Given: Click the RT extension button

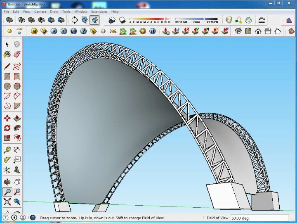Looking at the screenshot, I should [x=64, y=31].
